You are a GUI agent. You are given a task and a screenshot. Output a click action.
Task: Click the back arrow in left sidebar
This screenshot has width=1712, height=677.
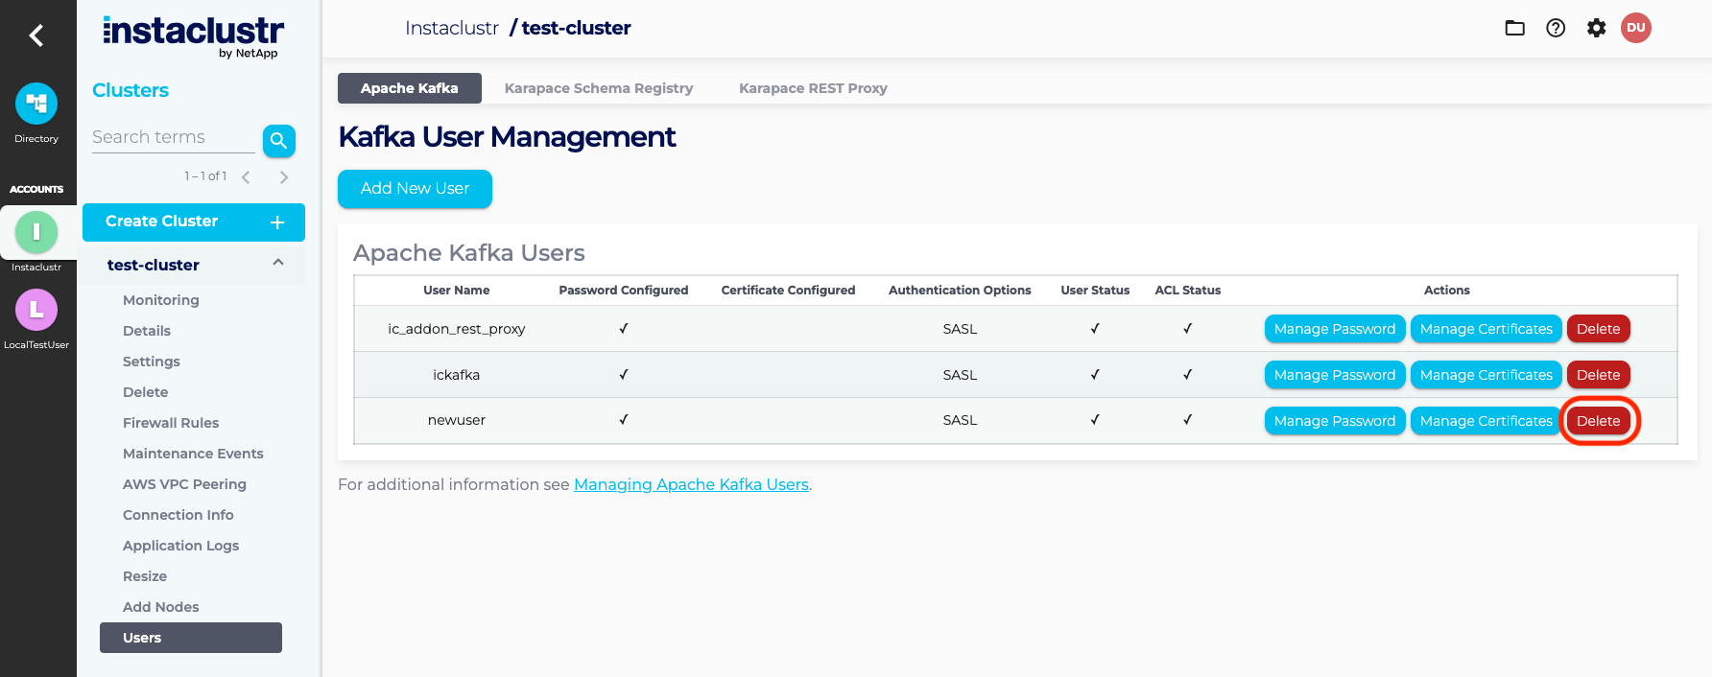[x=36, y=35]
